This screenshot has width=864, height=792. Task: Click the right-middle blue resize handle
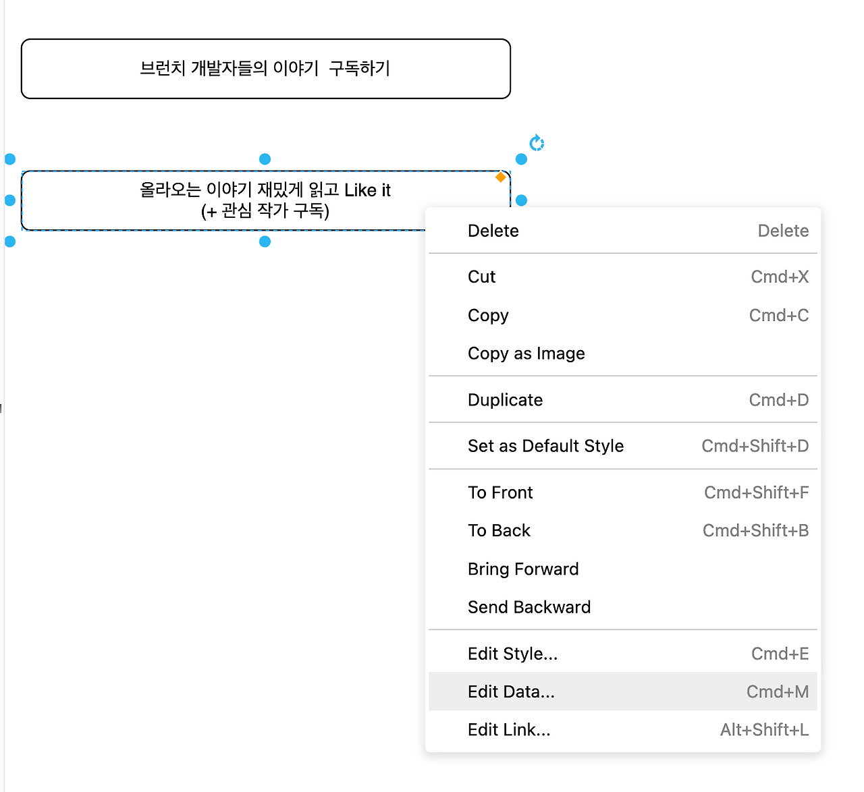pos(521,200)
